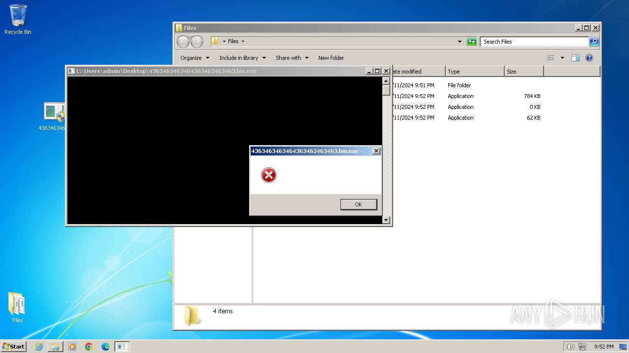Click the search magnifier button

pyautogui.click(x=594, y=42)
